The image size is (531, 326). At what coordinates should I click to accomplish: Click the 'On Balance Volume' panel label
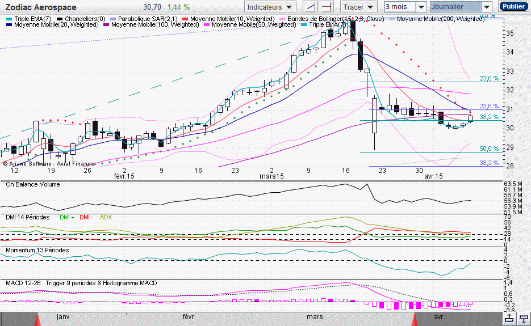click(33, 185)
